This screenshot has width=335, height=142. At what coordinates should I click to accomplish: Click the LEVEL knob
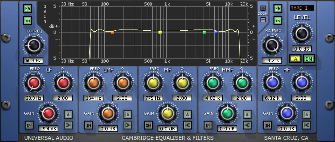coord(302,34)
